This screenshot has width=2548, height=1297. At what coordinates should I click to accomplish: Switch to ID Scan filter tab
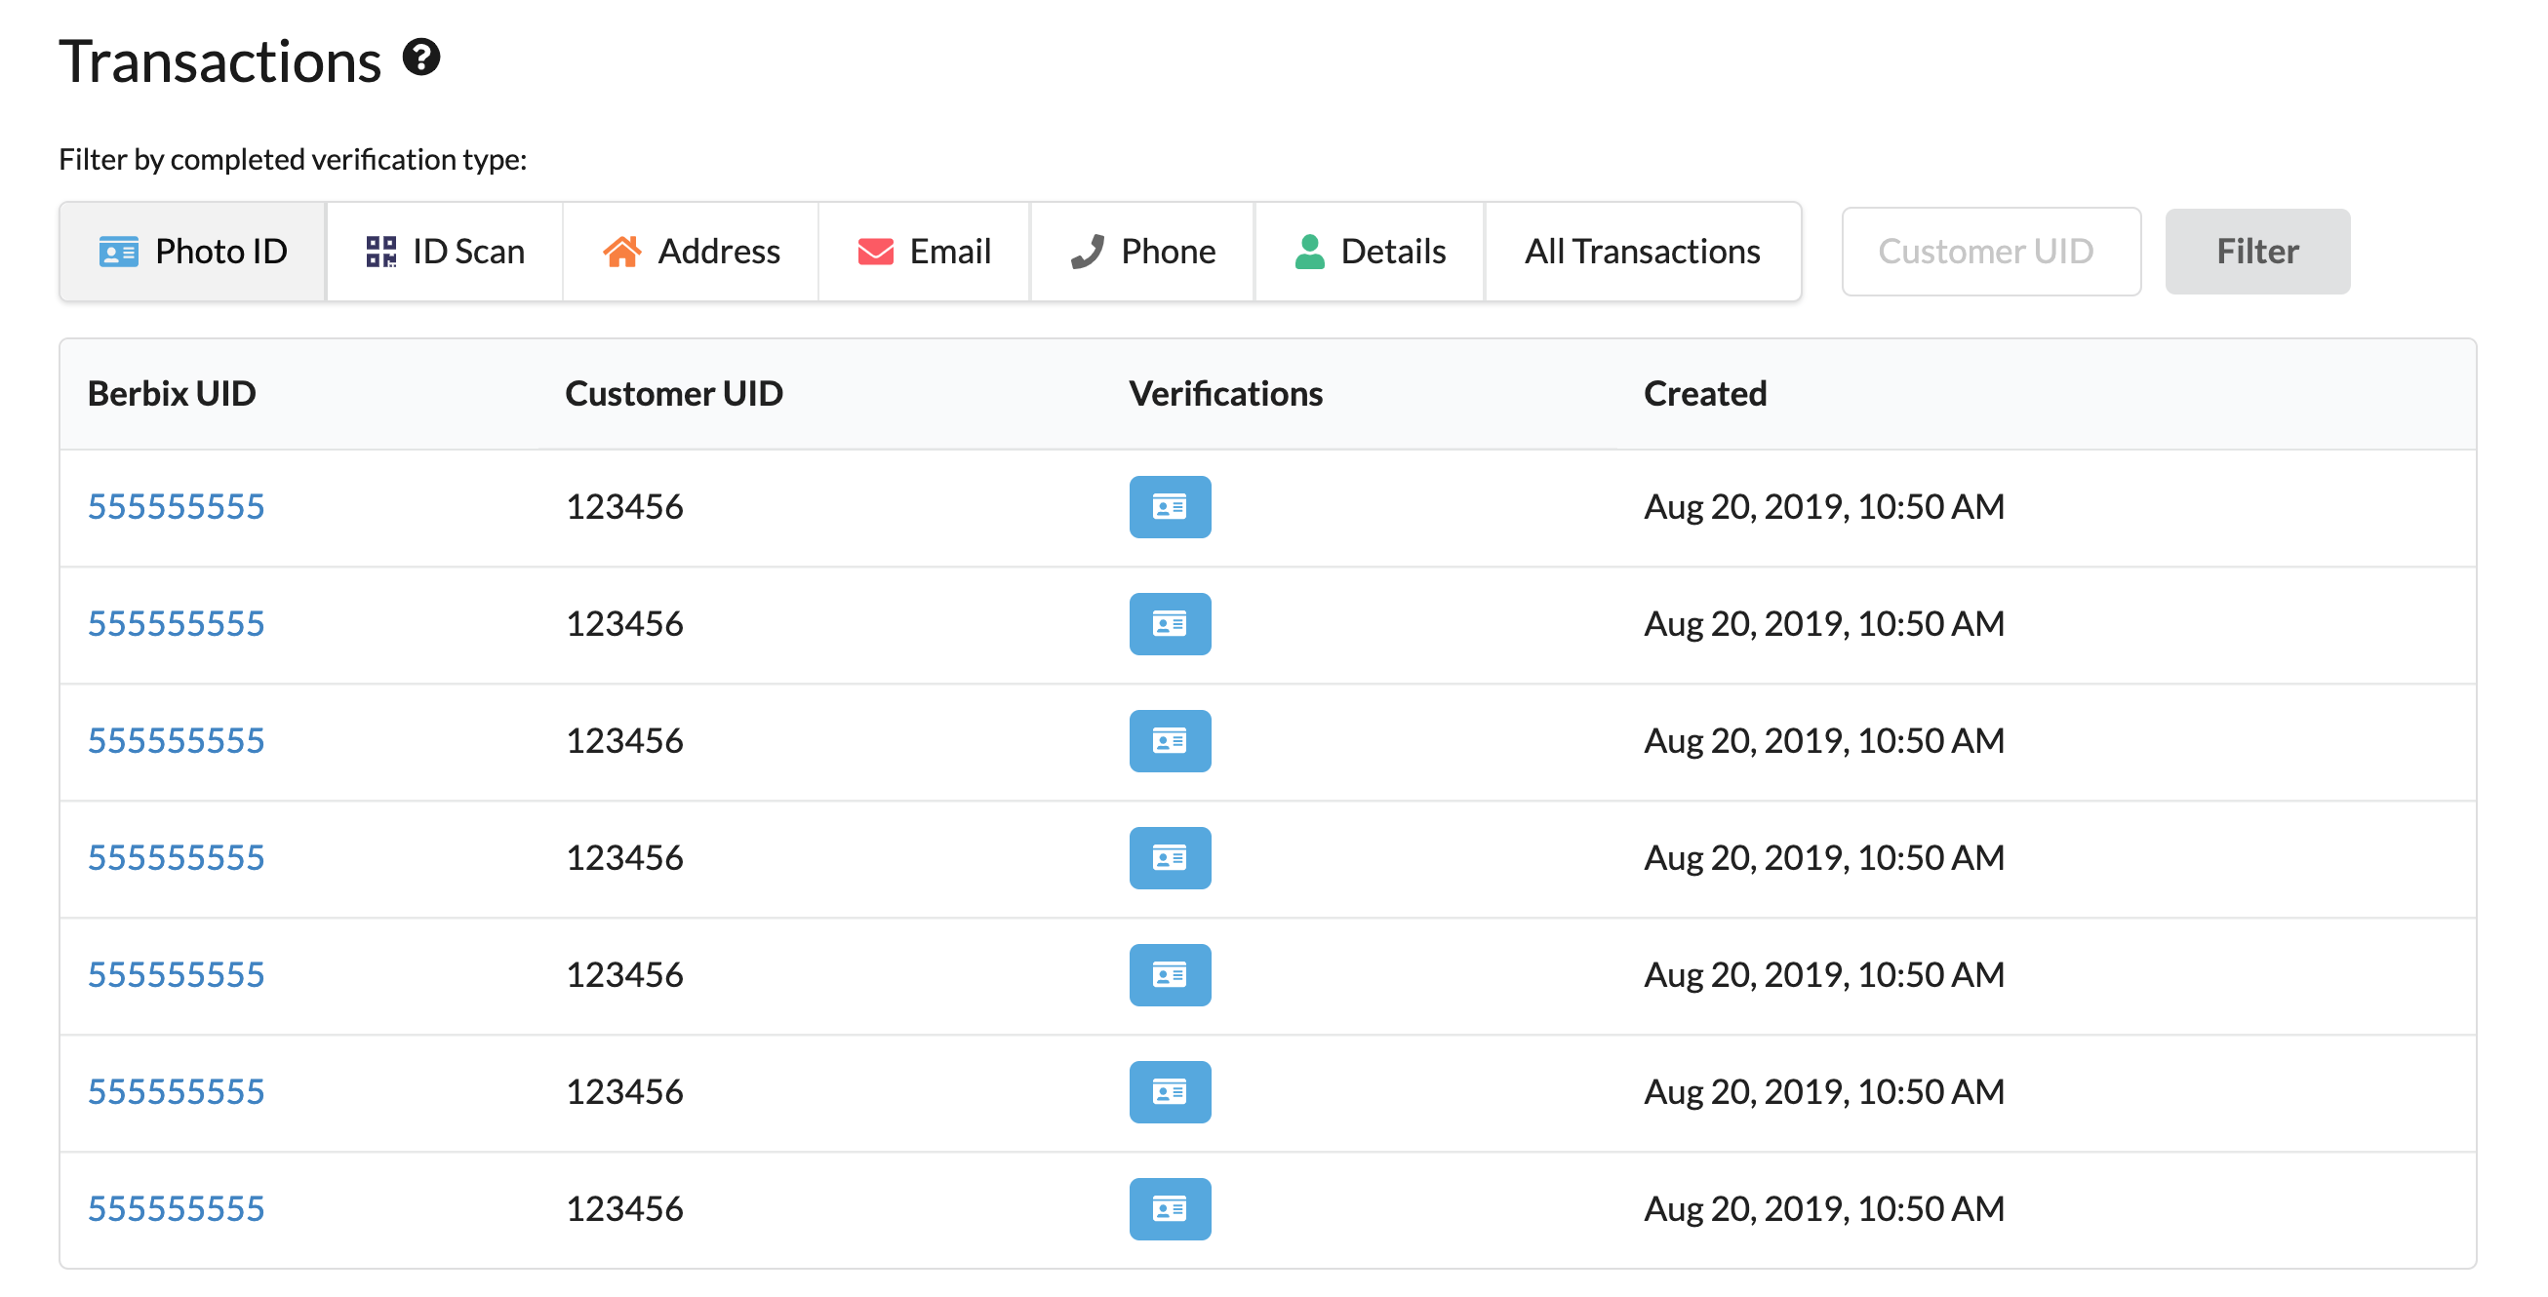[x=445, y=251]
